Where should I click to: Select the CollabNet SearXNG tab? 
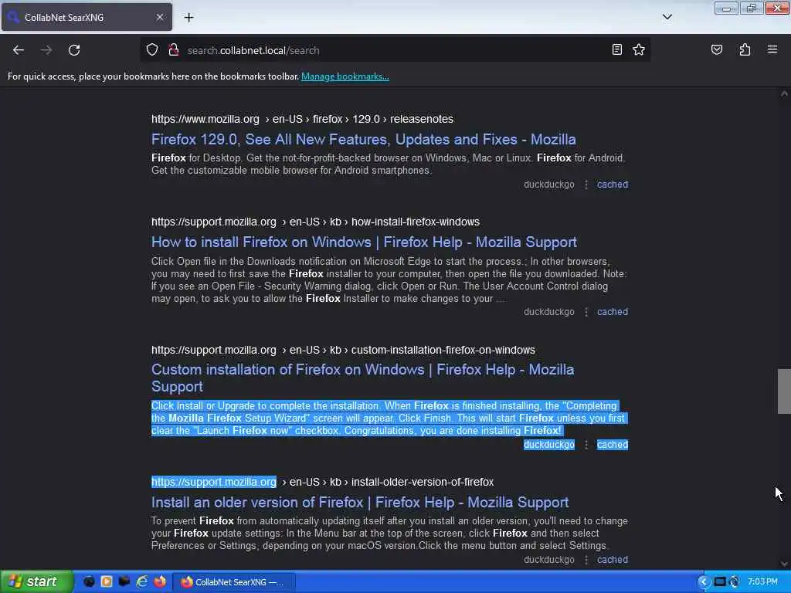click(87, 17)
